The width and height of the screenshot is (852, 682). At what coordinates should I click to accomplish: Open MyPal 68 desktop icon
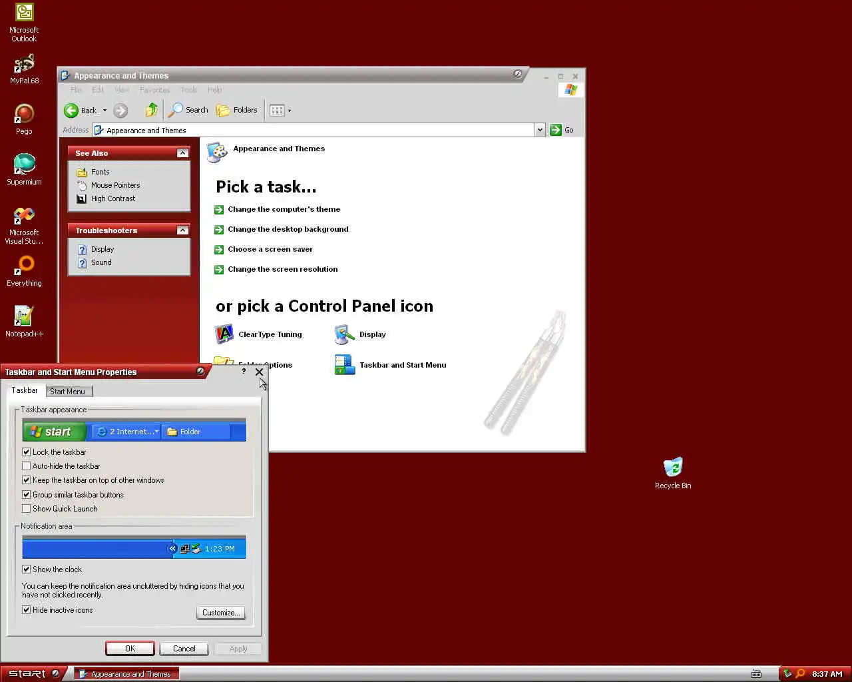[x=24, y=69]
